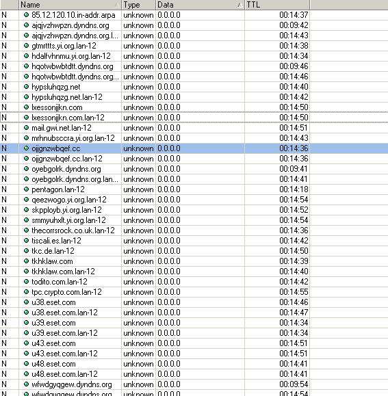
Task: Select tpc.crypto.com.lan-12 entry
Action: [x=194, y=292]
